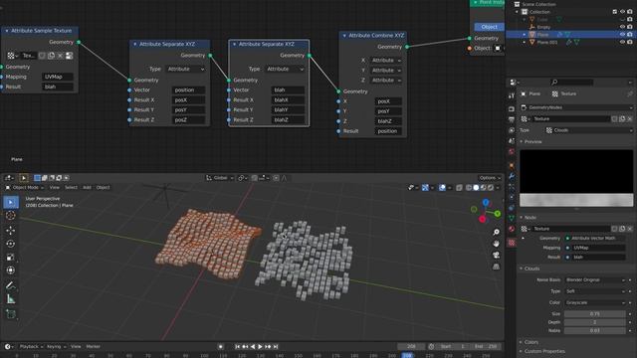Open X type dropdown in Attribute Combine XYZ
637x358 pixels.
tap(386, 60)
